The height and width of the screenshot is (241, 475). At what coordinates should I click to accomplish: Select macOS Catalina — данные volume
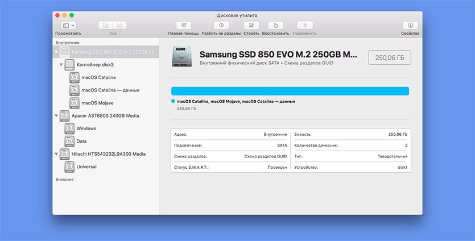point(105,90)
